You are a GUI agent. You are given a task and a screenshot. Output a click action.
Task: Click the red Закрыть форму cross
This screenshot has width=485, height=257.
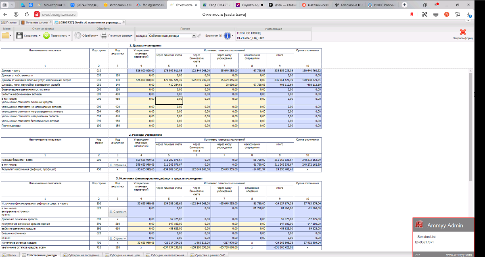(x=463, y=32)
